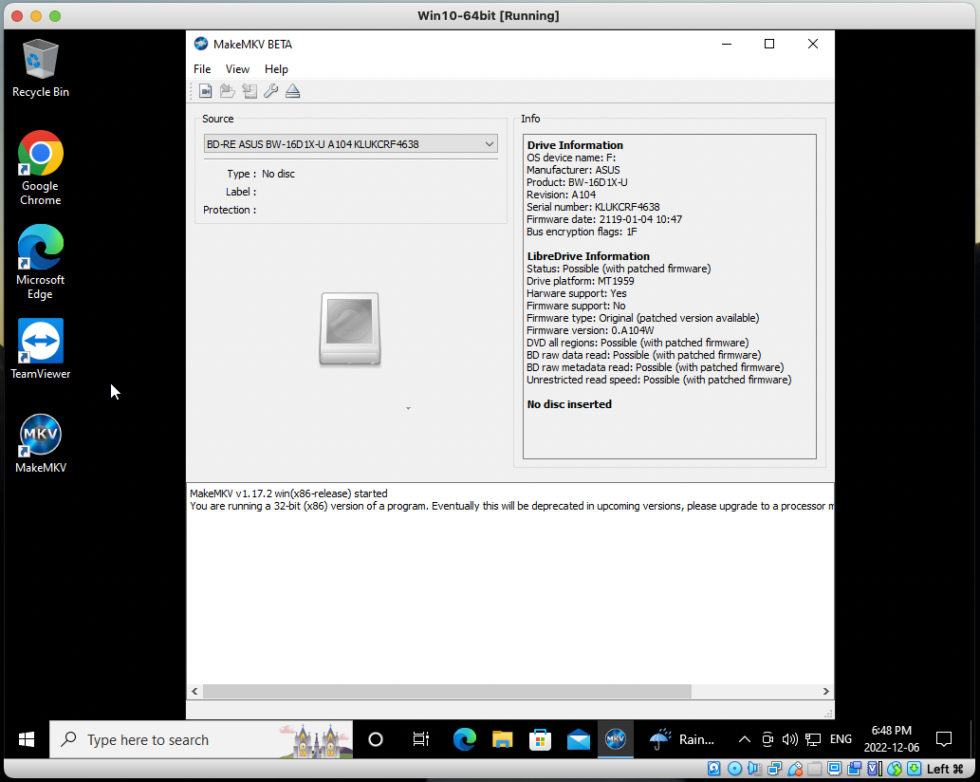Click VirtualBox keyboard capture arrow icon
The image size is (980, 782).
coord(915,769)
